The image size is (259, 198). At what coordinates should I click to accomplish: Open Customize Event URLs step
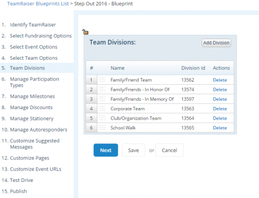point(36,169)
